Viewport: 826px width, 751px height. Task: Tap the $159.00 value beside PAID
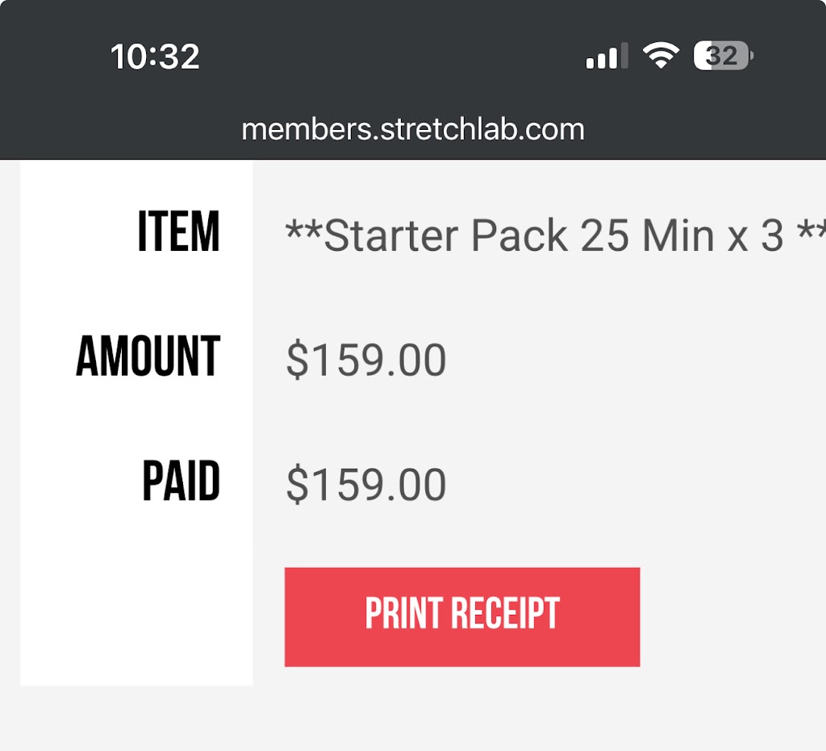(365, 485)
